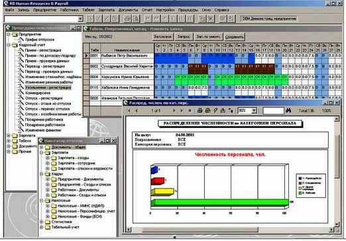This screenshot has height=241, width=346.
Task: Go to previous page in report viewer
Action: click(x=137, y=111)
